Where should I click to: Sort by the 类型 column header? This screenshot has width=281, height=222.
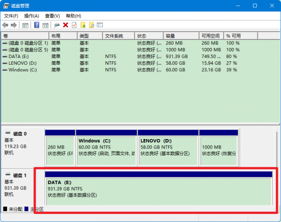coord(90,36)
